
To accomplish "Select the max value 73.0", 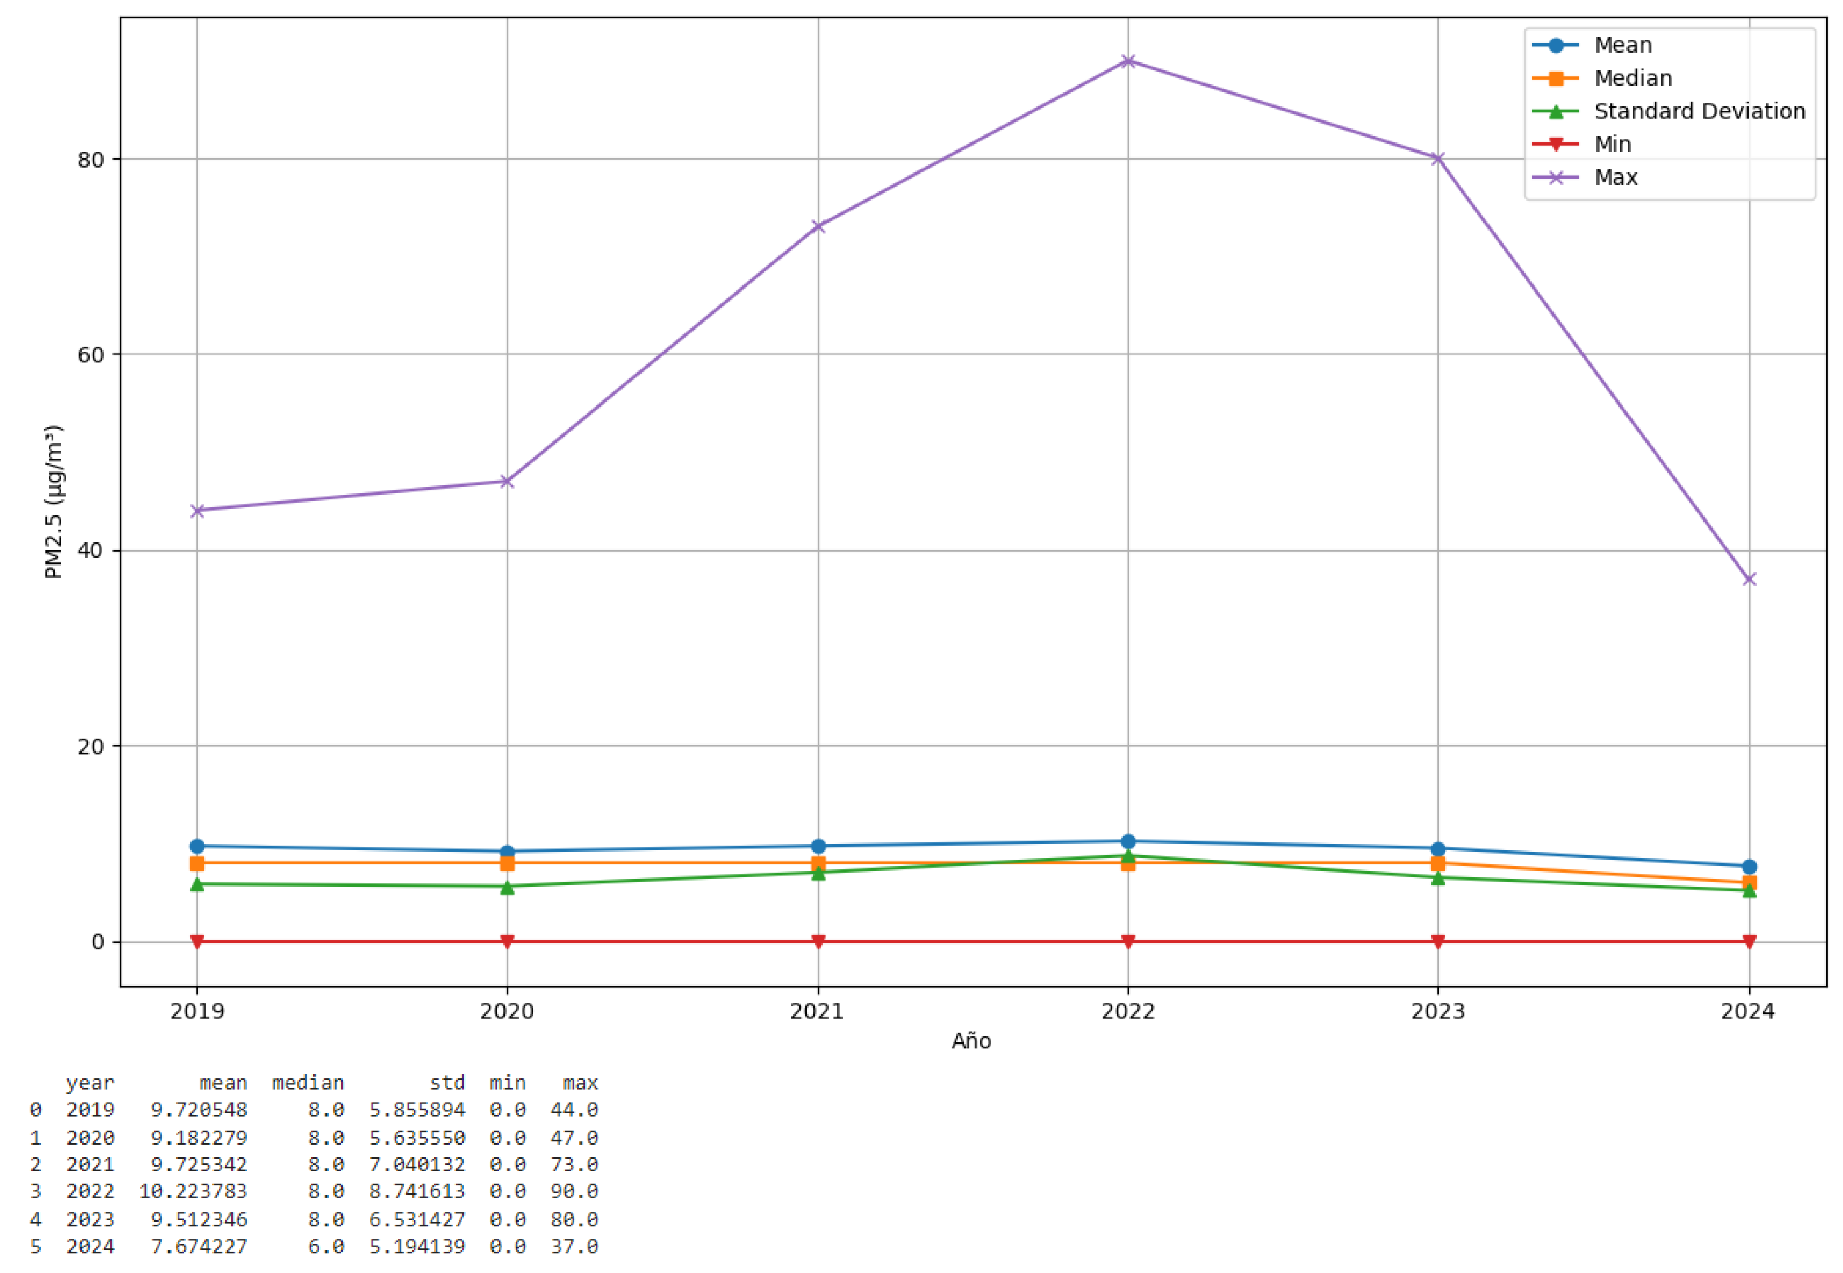I will coord(574,1165).
